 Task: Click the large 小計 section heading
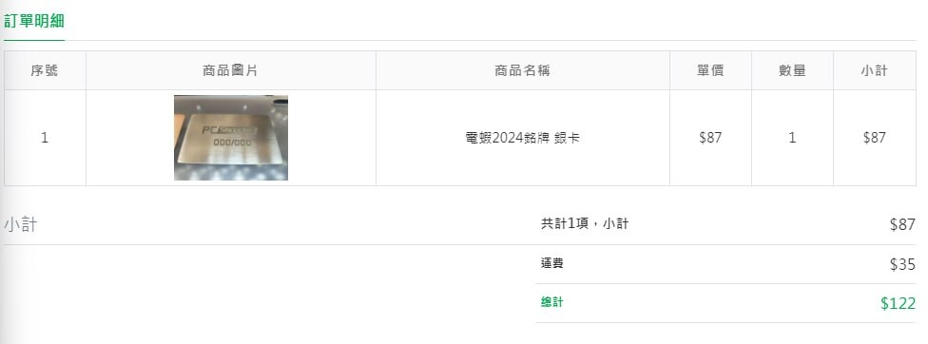[21, 224]
